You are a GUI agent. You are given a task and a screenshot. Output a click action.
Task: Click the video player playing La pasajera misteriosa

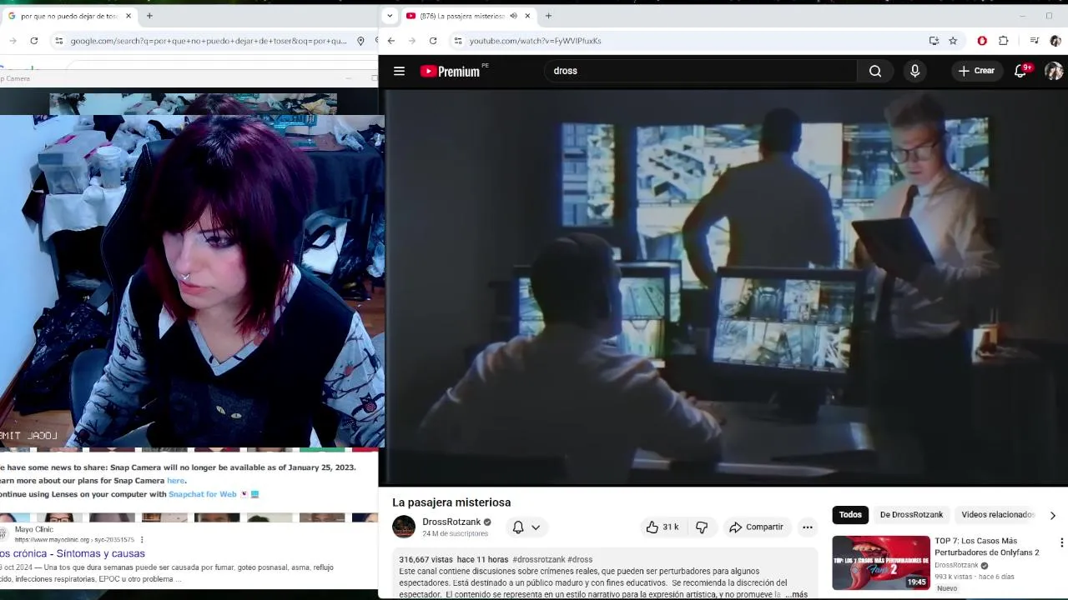click(723, 287)
